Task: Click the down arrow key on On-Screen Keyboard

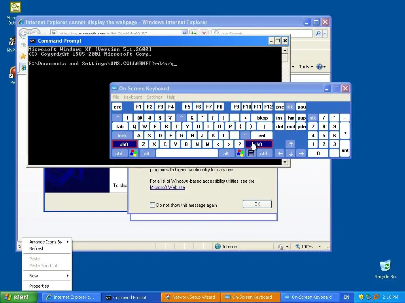Action: pos(291,153)
